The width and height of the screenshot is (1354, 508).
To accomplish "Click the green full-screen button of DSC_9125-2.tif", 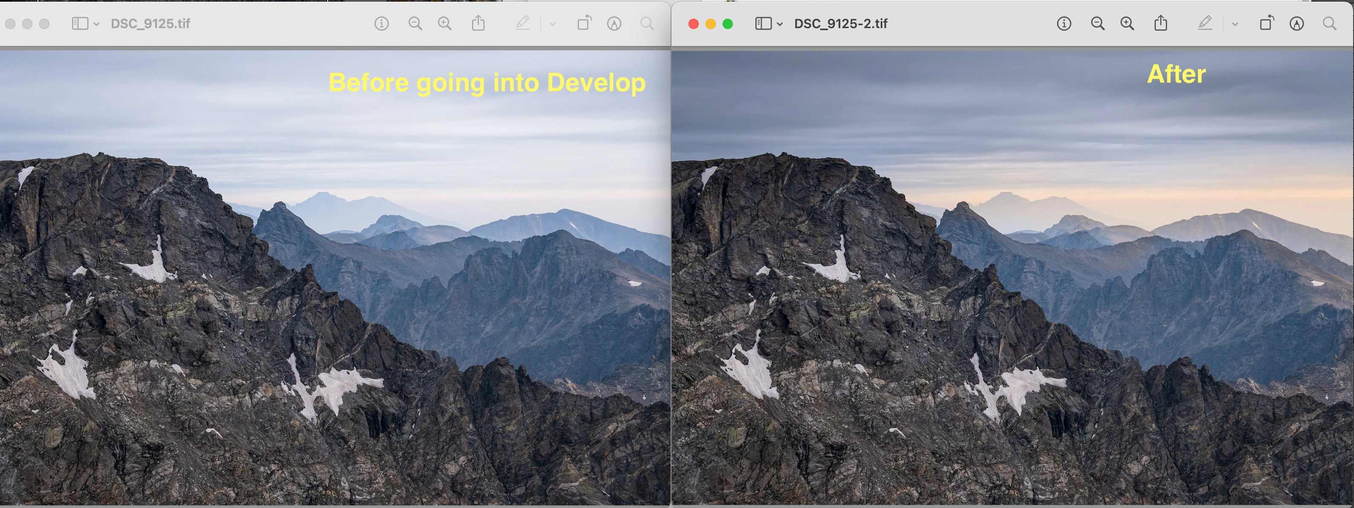I will [727, 24].
